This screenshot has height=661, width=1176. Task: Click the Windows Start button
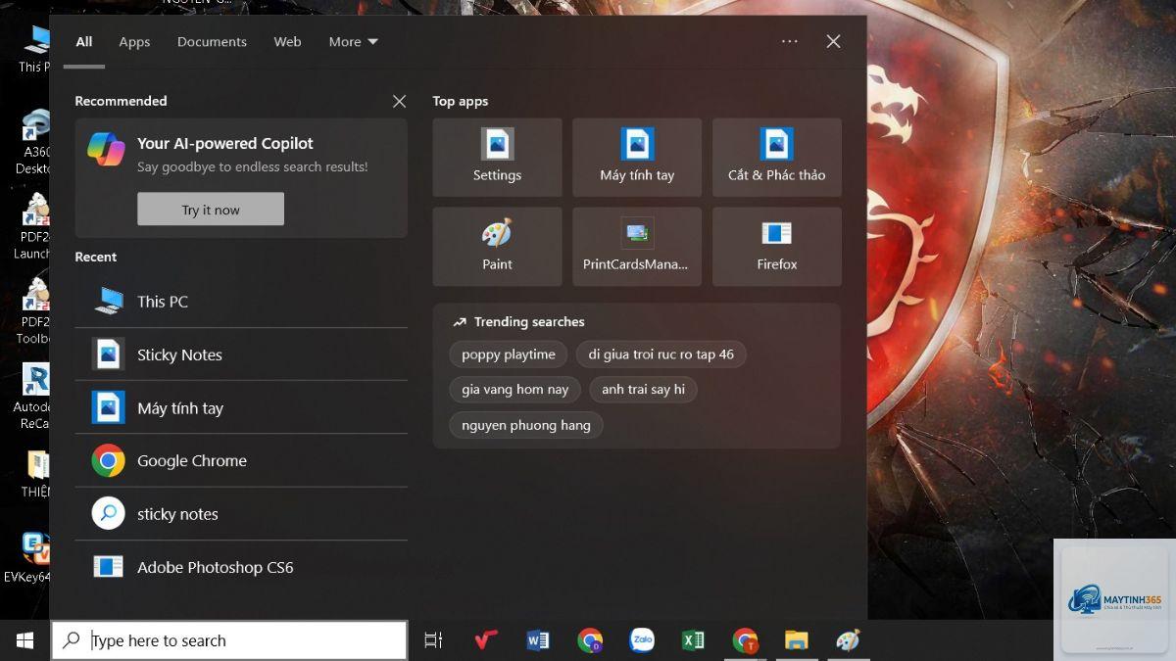coord(24,640)
